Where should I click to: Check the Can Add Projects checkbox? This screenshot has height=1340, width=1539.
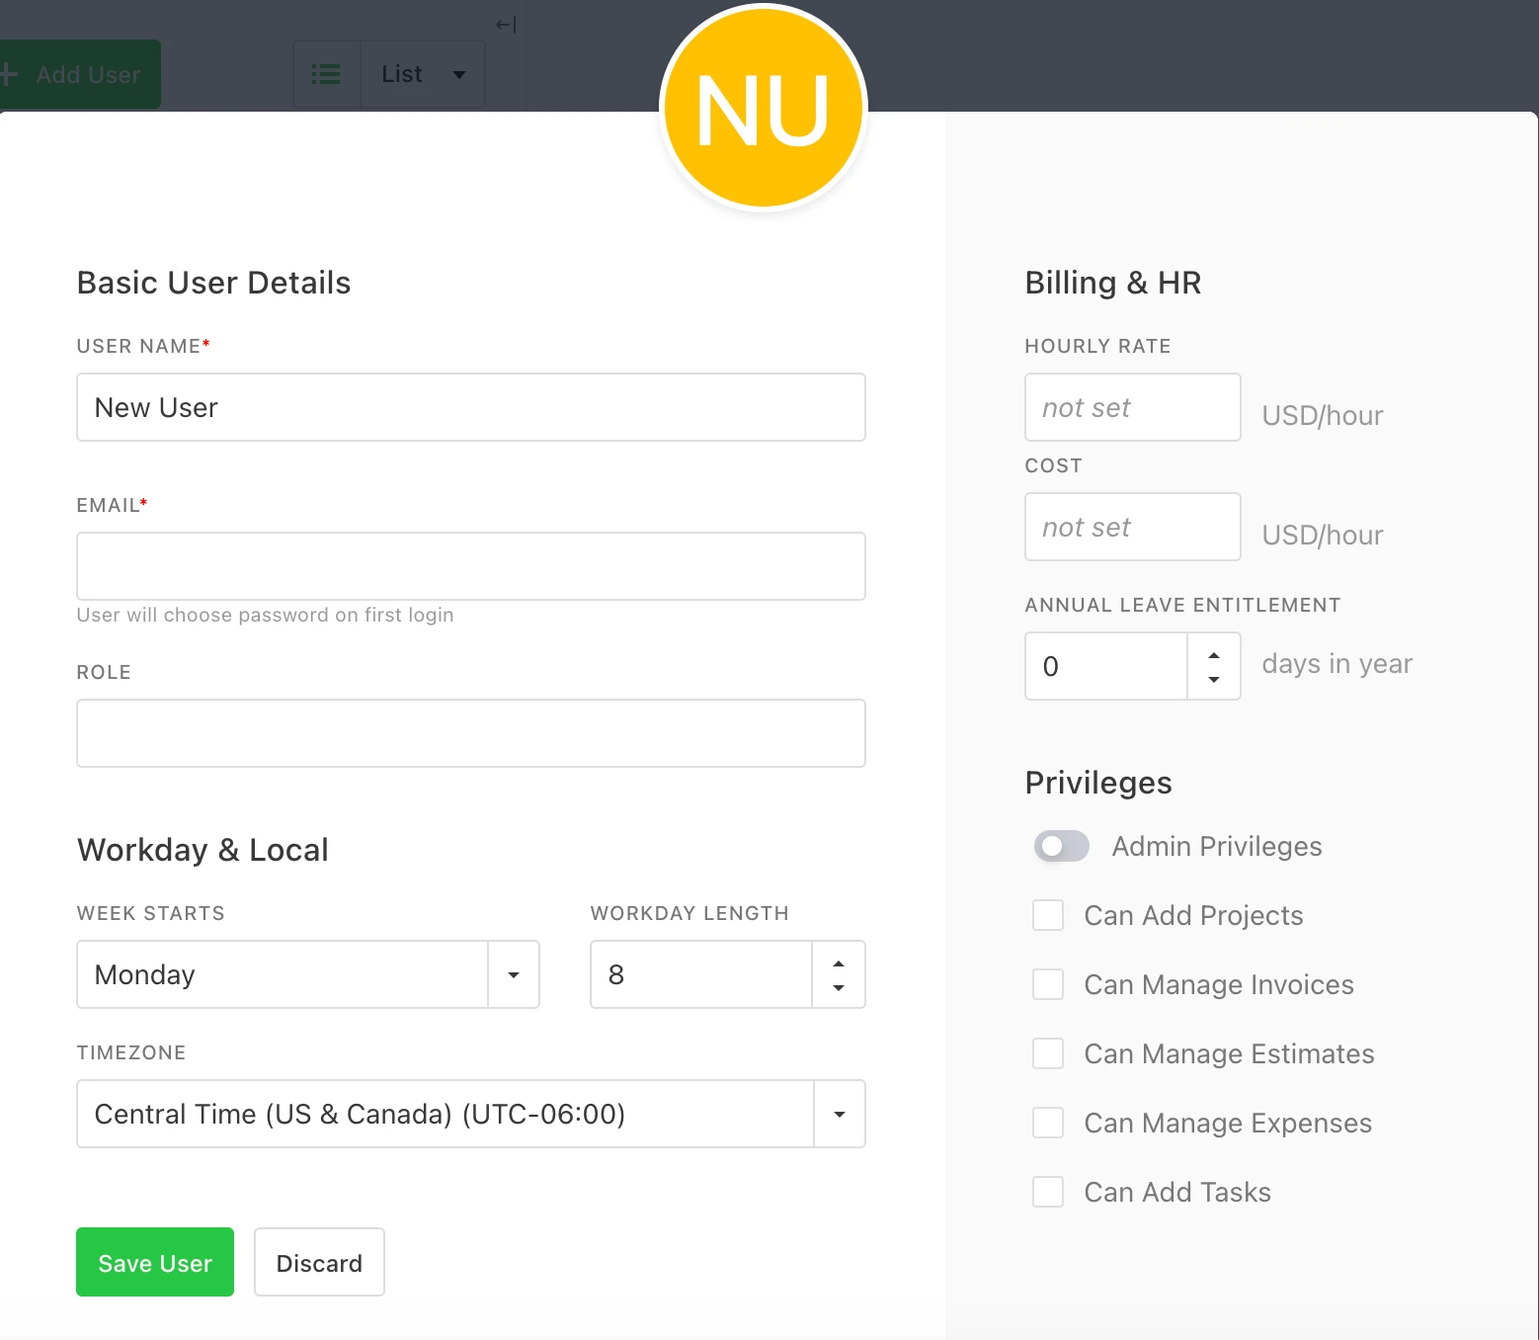point(1048,915)
